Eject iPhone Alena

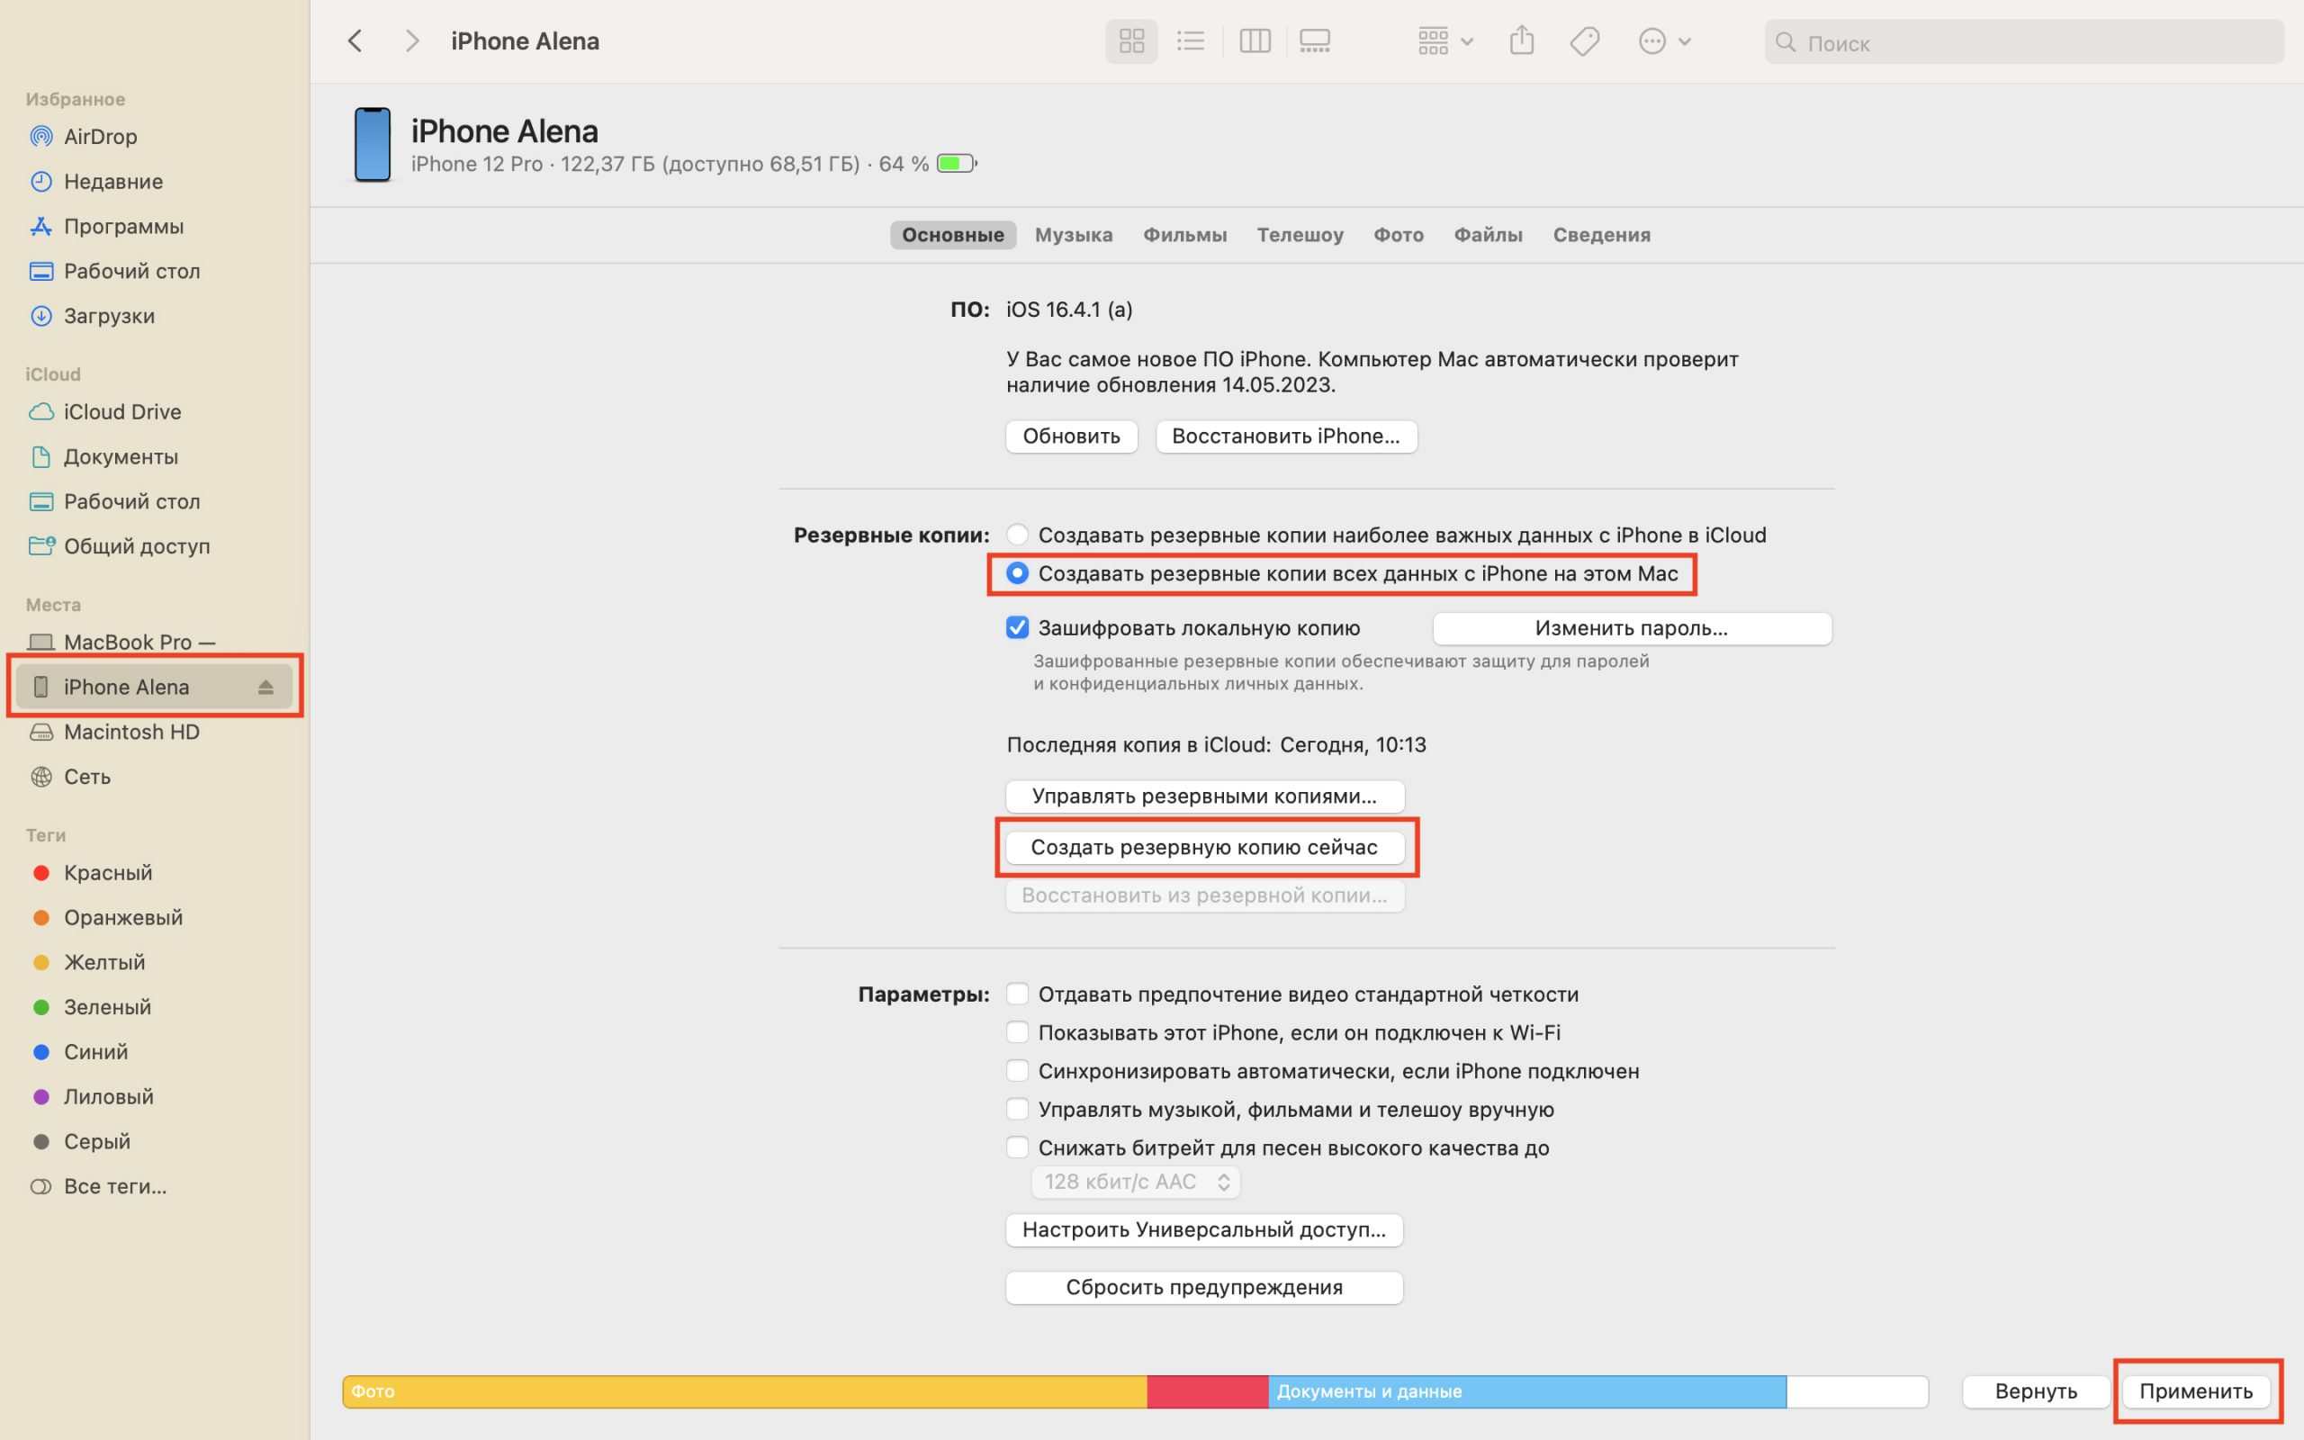[x=265, y=687]
